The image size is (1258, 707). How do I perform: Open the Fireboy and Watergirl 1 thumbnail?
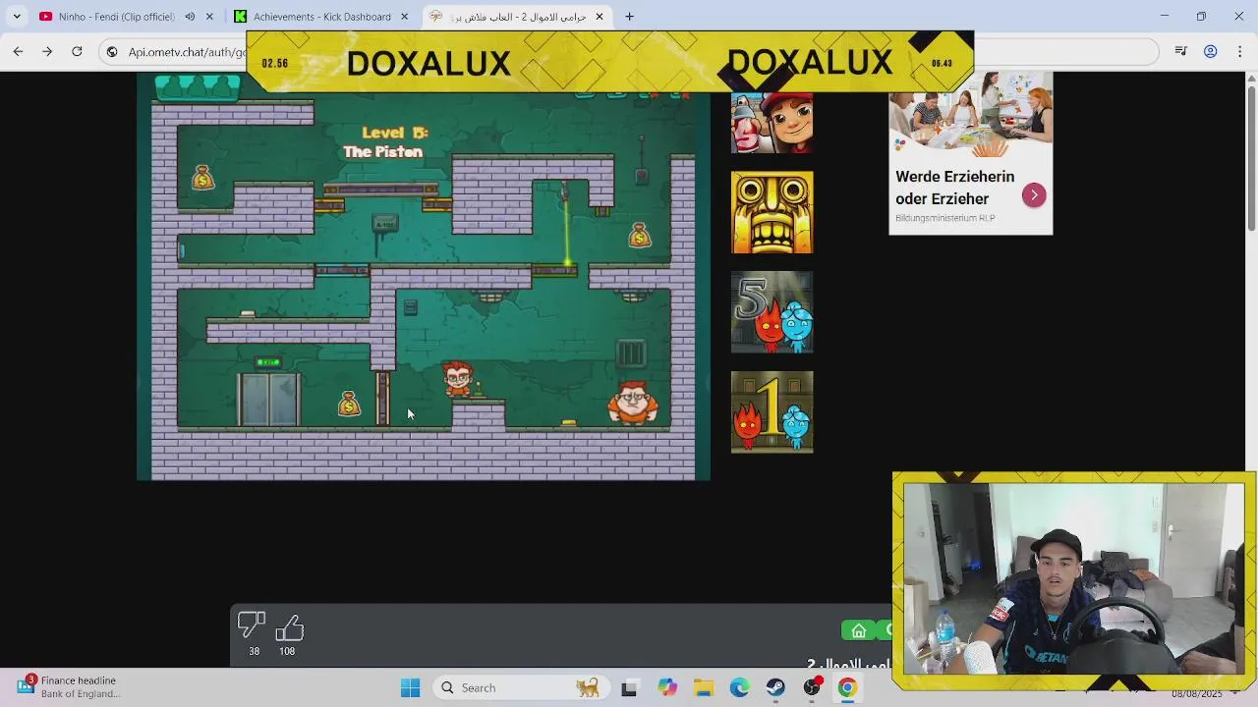click(772, 412)
